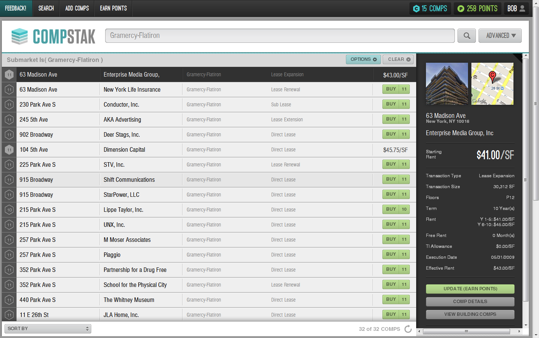This screenshot has width=539, height=338.
Task: Click hexagon icon for Conductor, Inc. row
Action: pyautogui.click(x=9, y=105)
